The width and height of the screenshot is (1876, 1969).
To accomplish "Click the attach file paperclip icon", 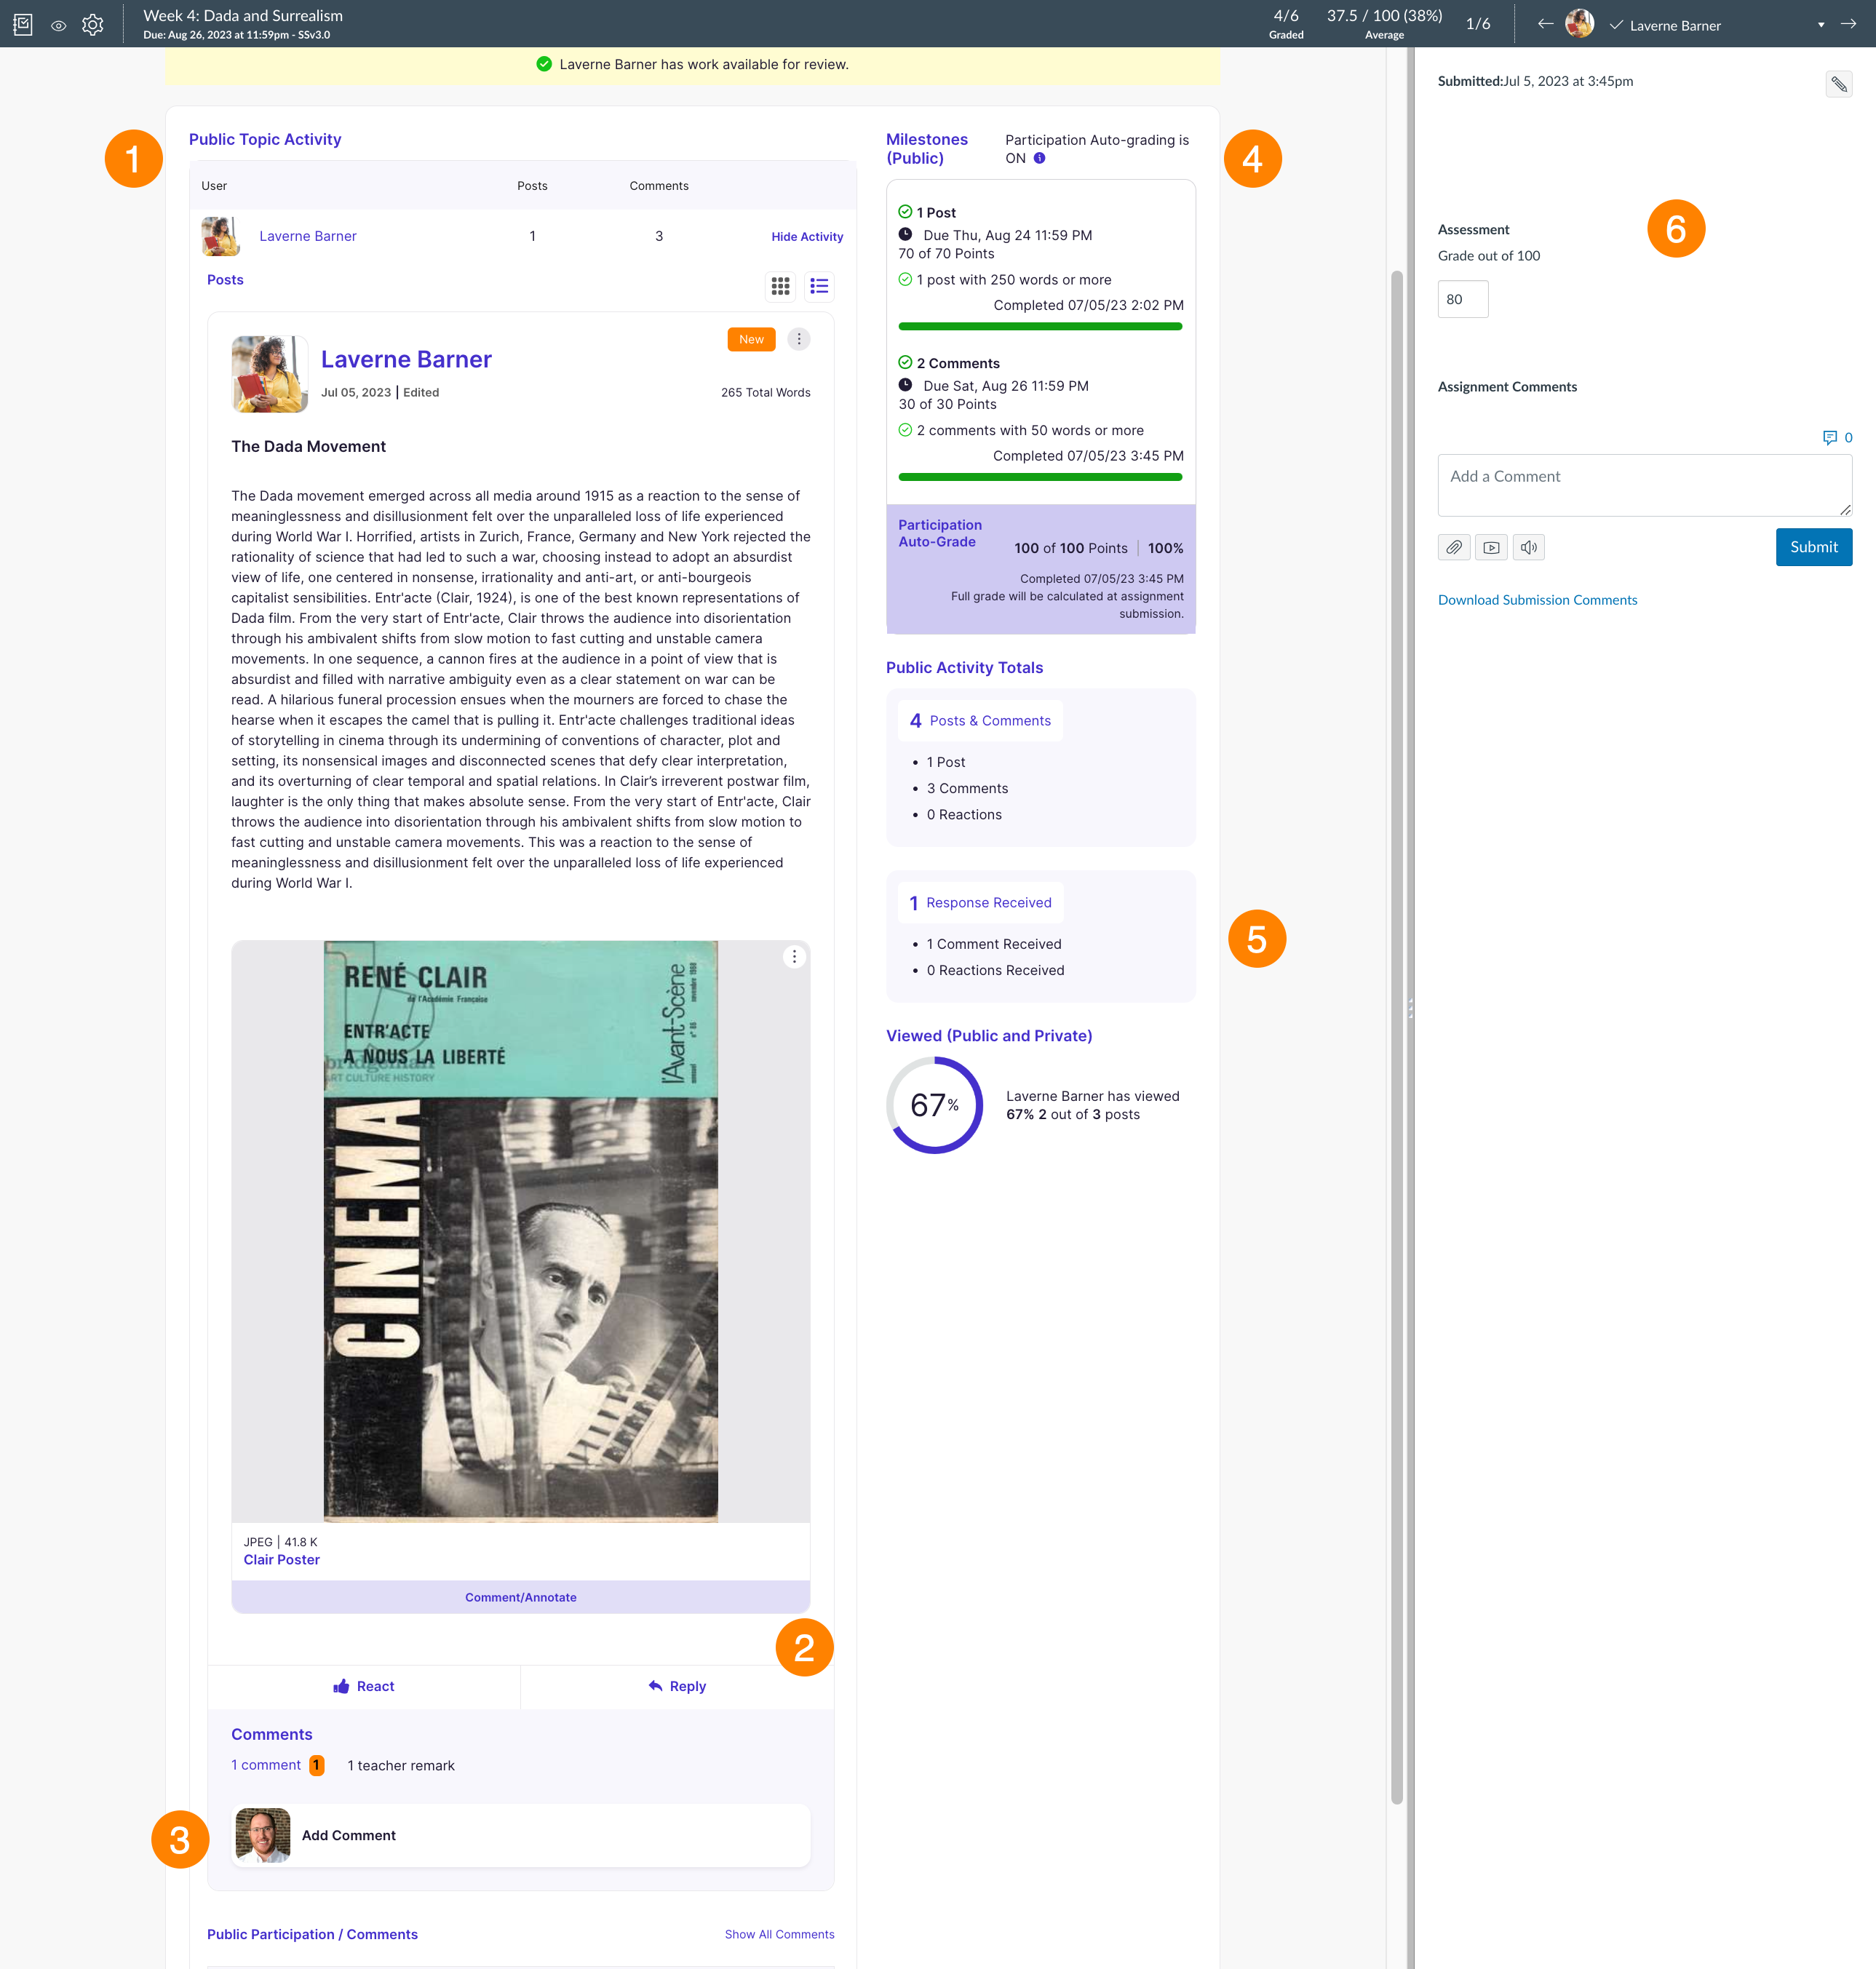I will (x=1454, y=547).
